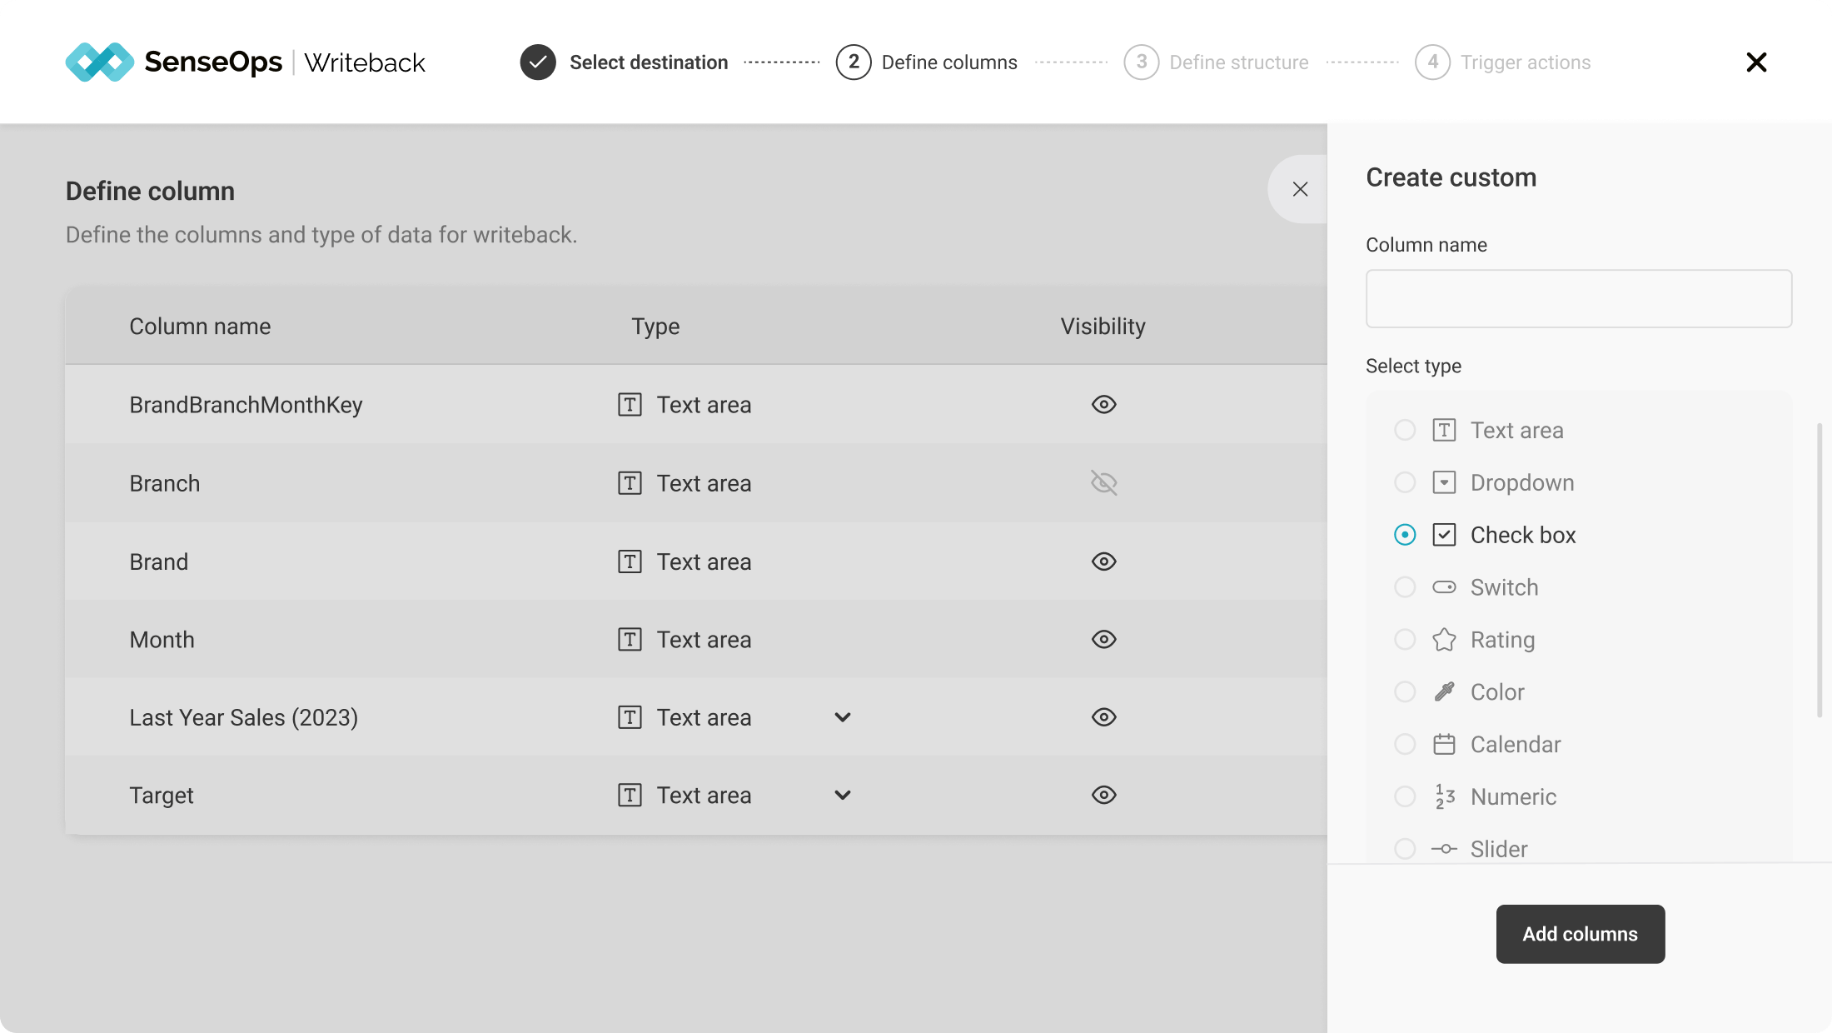Screen dimensions: 1832x1033
Task: Open the Define structure step
Action: [1239, 62]
